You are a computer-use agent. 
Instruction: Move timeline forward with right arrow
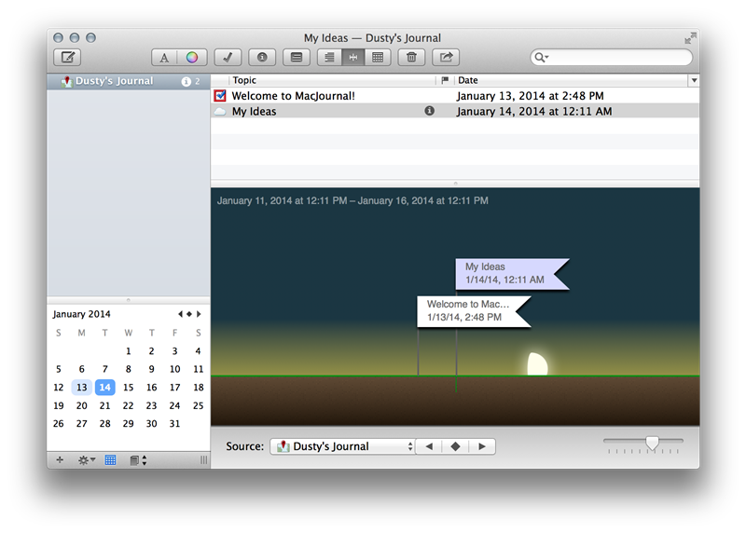482,446
